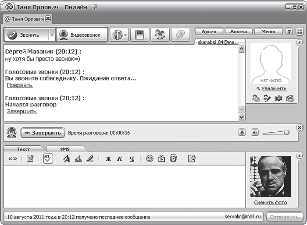Screen dimensions: 307x225
Task: Mute the microphone during call
Action: tap(242, 133)
